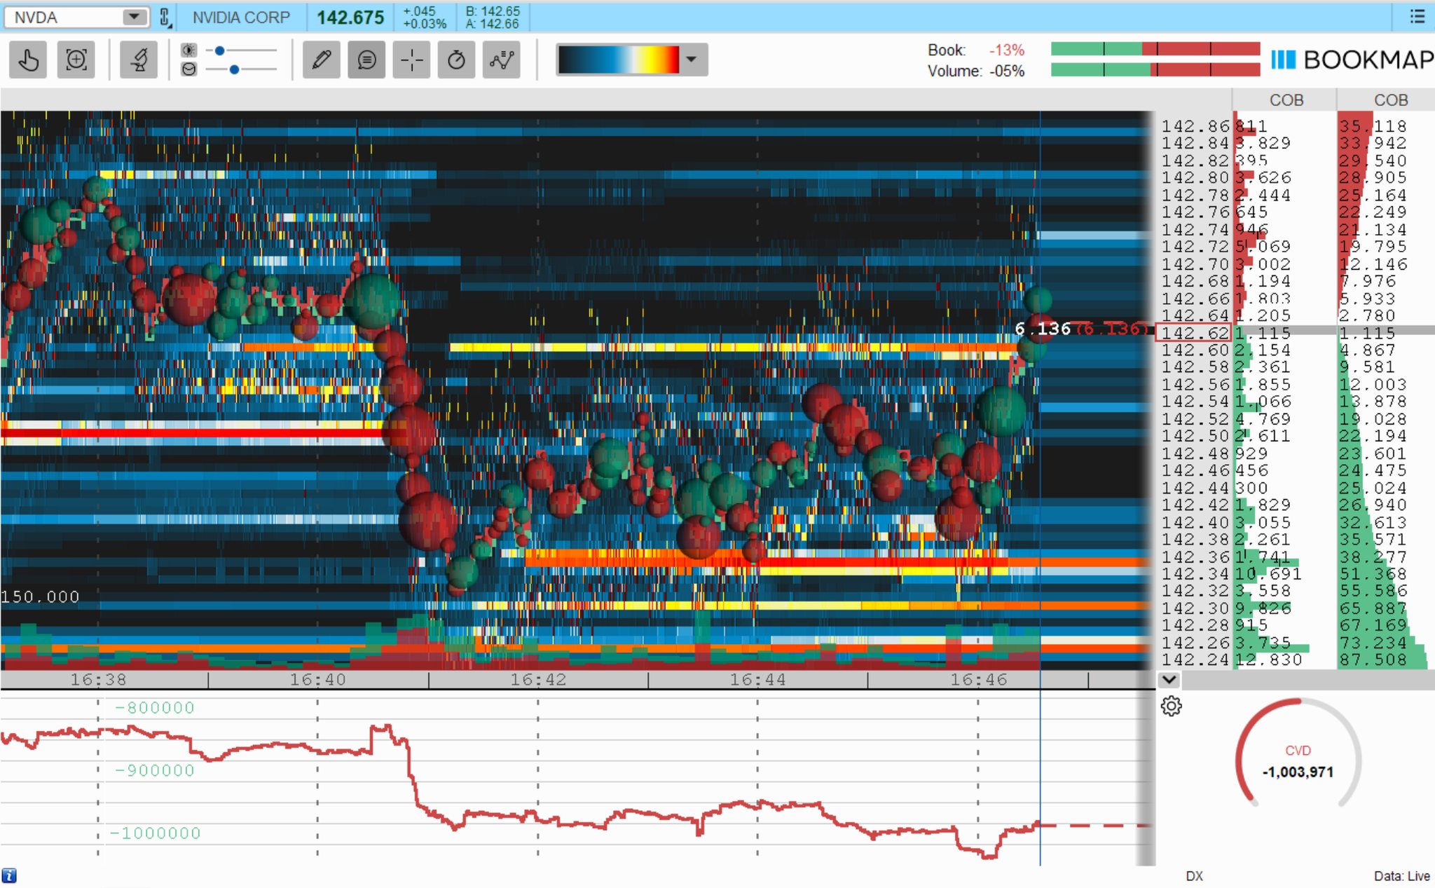The width and height of the screenshot is (1435, 888).
Task: Click the info icon in status bar
Action: [x=9, y=875]
